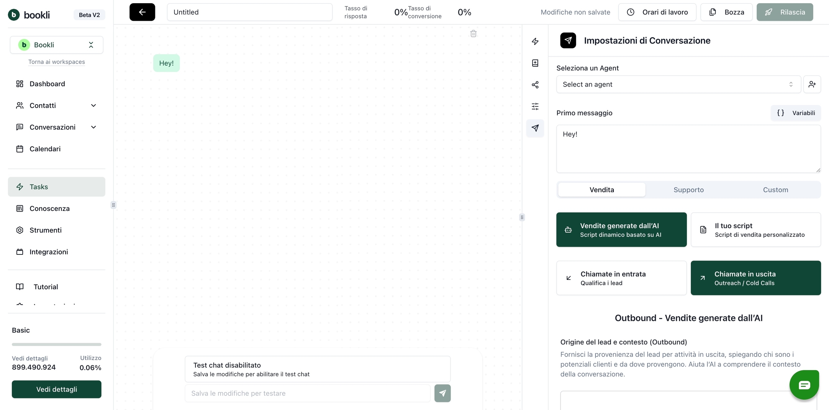Open the share nodes panel icon
This screenshot has width=829, height=410.
(535, 85)
